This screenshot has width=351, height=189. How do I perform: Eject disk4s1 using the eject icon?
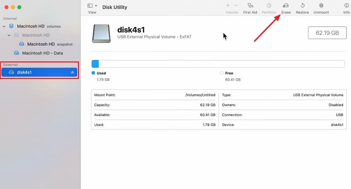(x=72, y=72)
